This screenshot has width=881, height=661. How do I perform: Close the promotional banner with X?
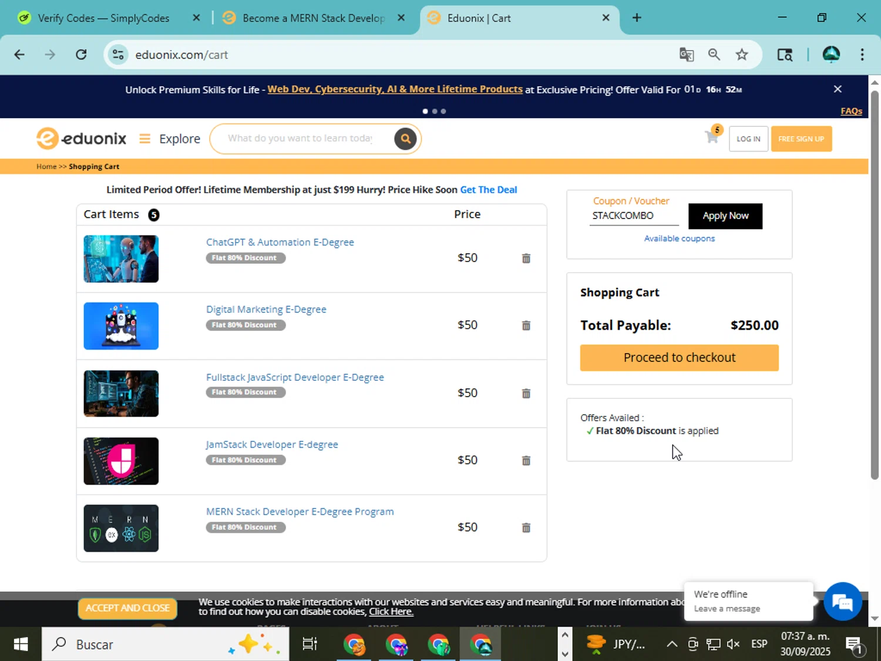tap(838, 89)
